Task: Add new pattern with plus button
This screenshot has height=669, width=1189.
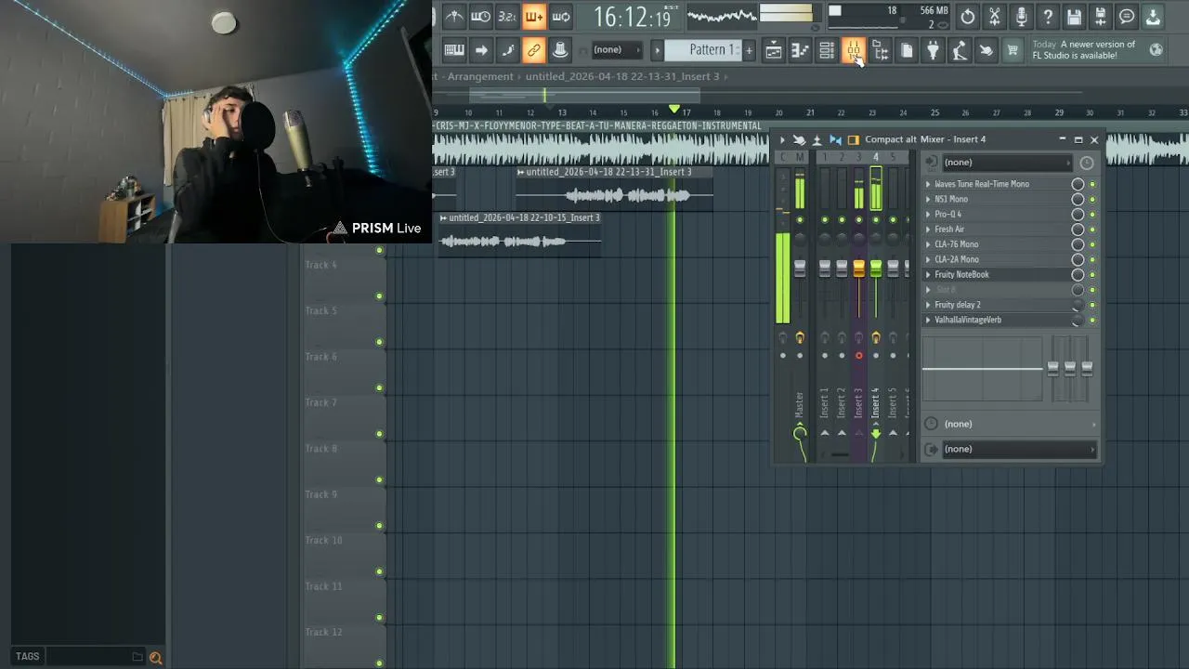Action: [749, 50]
